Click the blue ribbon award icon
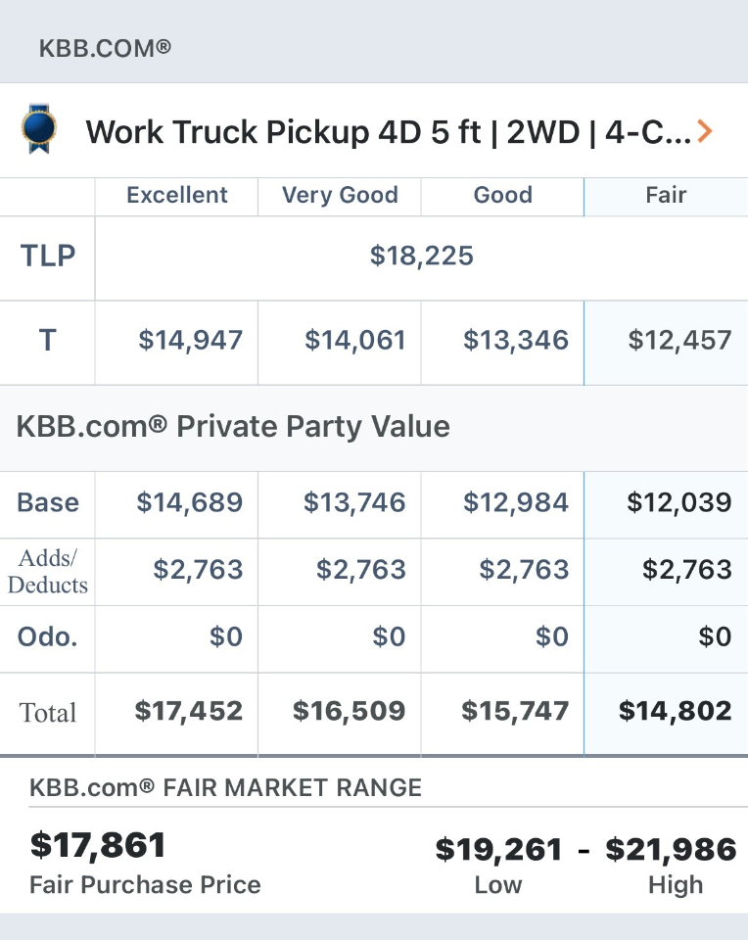 (39, 129)
